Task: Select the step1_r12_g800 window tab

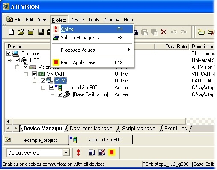Action: pyautogui.click(x=101, y=140)
